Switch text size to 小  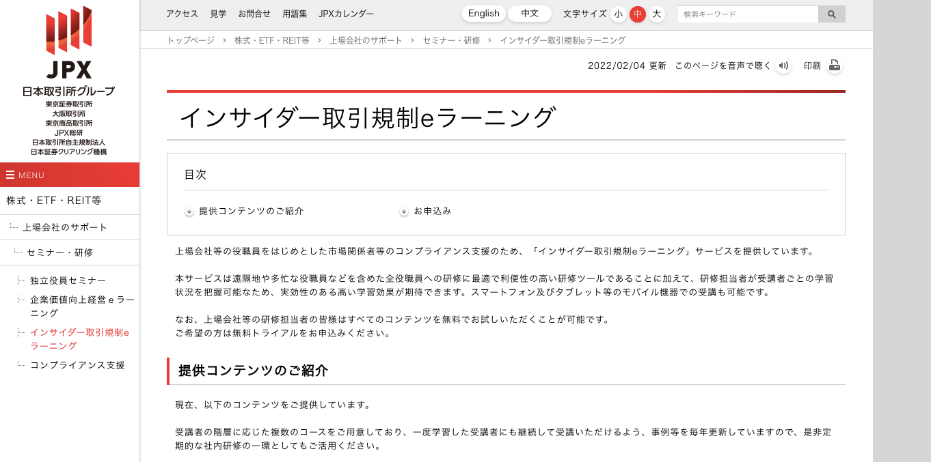618,14
